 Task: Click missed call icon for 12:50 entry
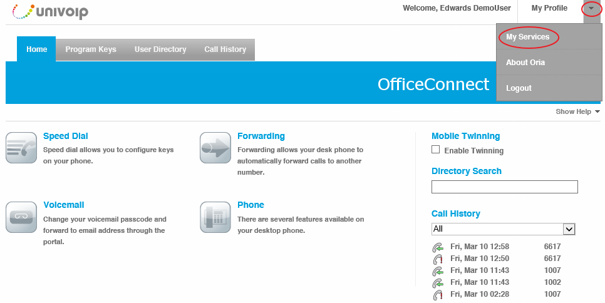438,259
